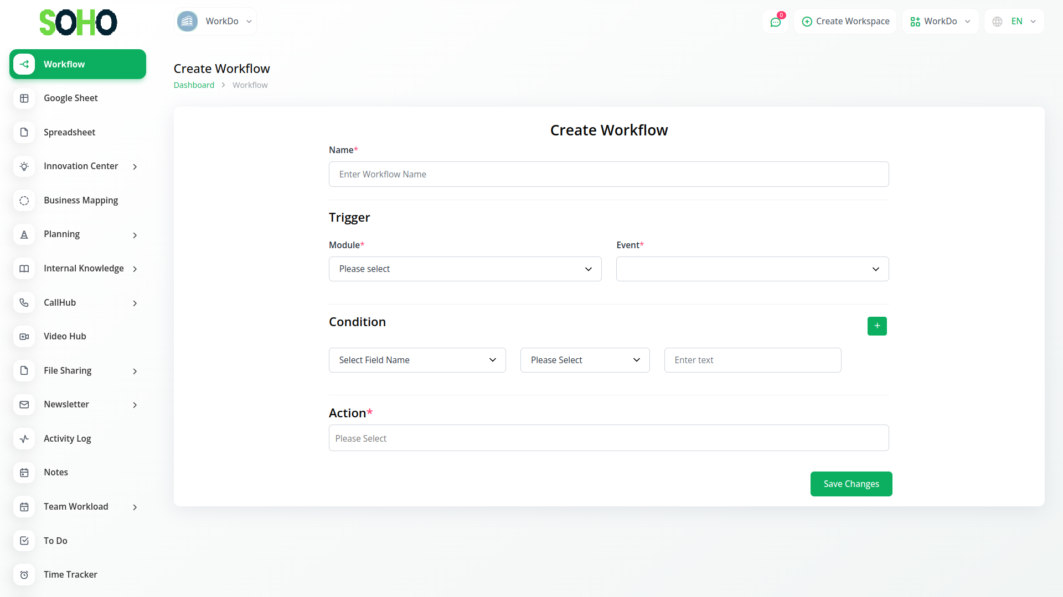This screenshot has height=597, width=1063.
Task: Open the Event dropdown
Action: [x=752, y=269]
